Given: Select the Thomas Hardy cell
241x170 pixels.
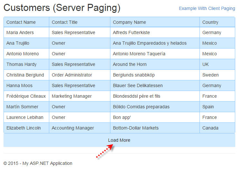Looking at the screenshot, I should tap(26, 64).
